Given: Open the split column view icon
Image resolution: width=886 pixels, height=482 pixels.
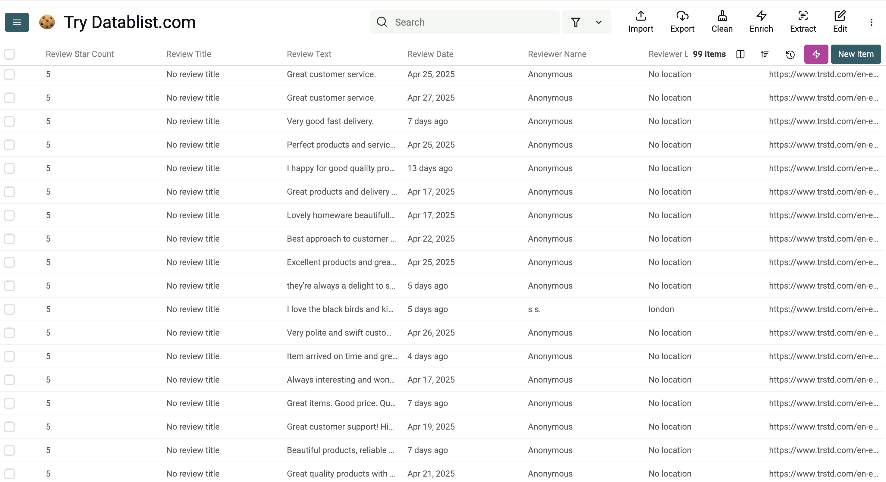Looking at the screenshot, I should (740, 54).
